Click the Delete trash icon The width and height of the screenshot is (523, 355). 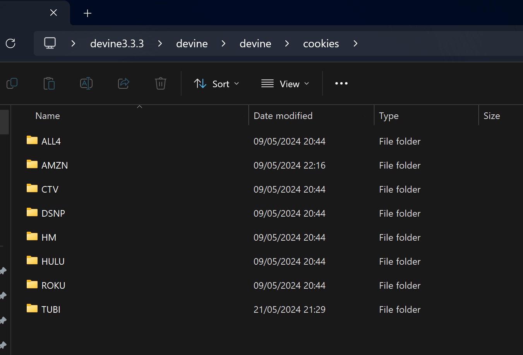point(160,83)
